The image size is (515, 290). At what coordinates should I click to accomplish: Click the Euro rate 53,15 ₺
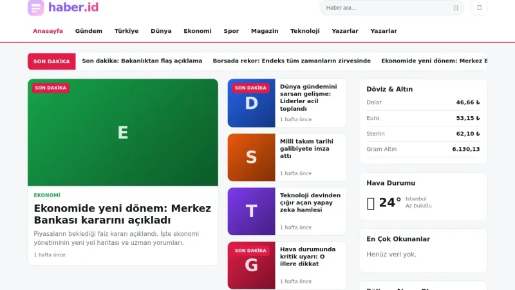468,118
